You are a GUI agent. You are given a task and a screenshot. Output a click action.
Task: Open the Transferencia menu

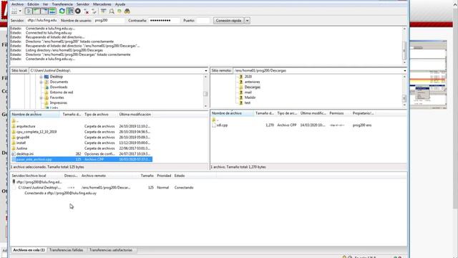tap(62, 4)
